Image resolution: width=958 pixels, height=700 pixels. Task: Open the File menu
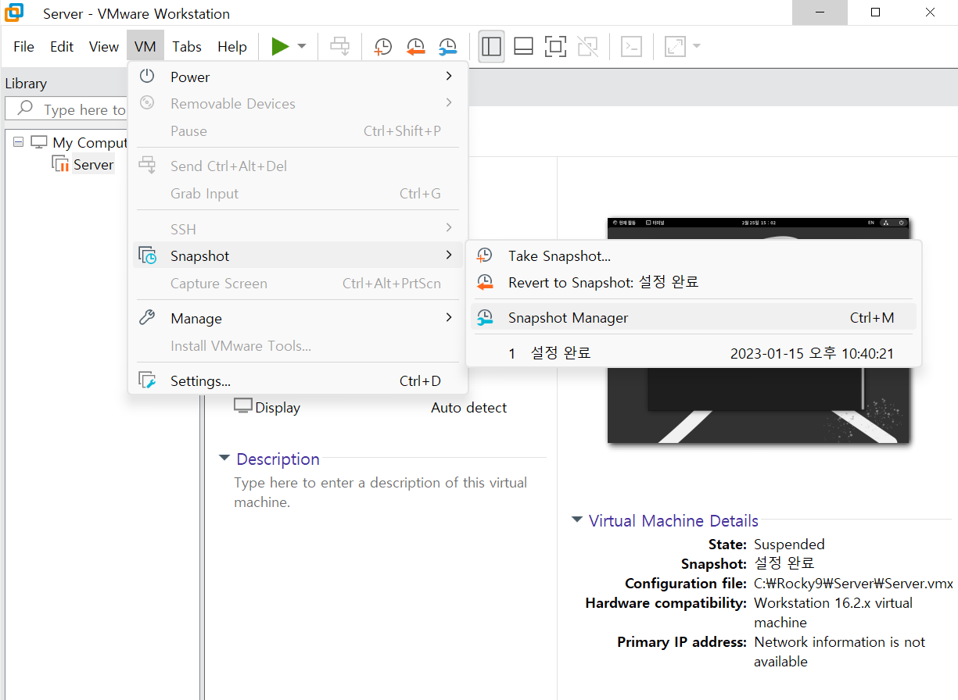24,47
